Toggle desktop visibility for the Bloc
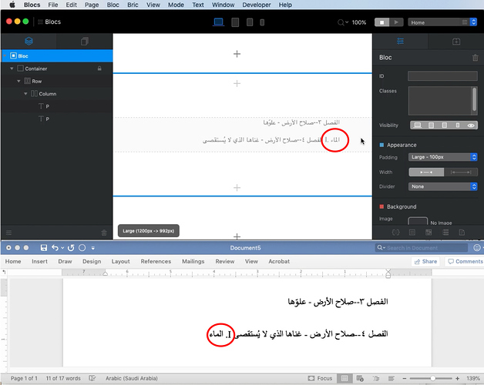484x385 pixels. pos(418,125)
